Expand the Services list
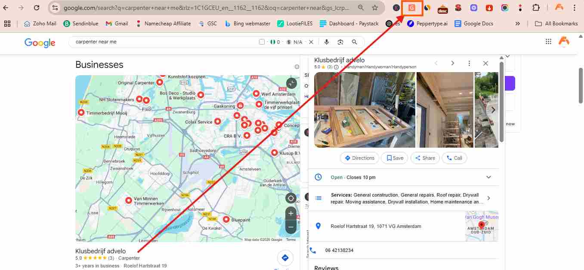Viewport: 584px width, 270px height. pos(488,198)
